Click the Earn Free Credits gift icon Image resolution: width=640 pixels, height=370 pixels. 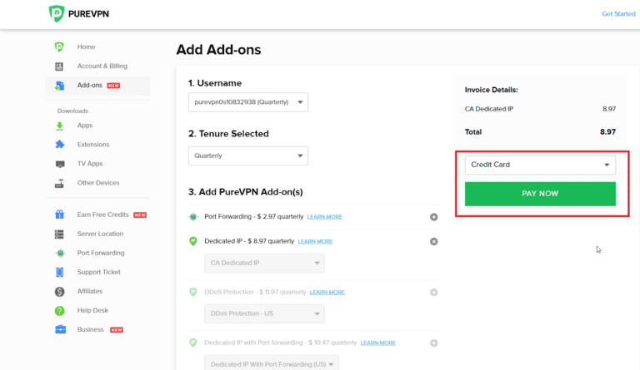(x=59, y=215)
